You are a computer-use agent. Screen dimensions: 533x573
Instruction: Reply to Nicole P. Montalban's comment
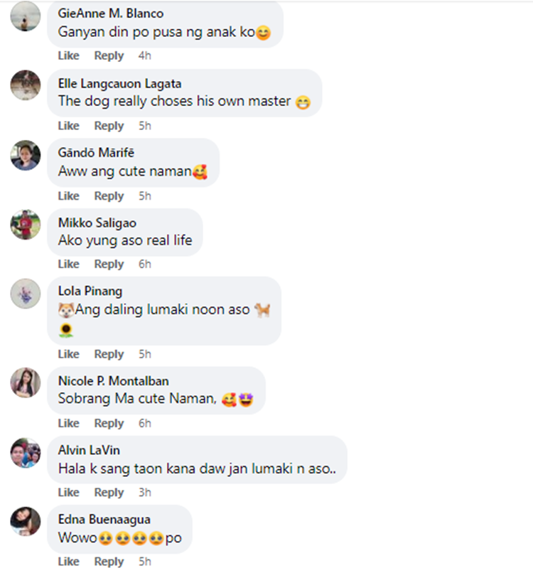[x=109, y=423]
